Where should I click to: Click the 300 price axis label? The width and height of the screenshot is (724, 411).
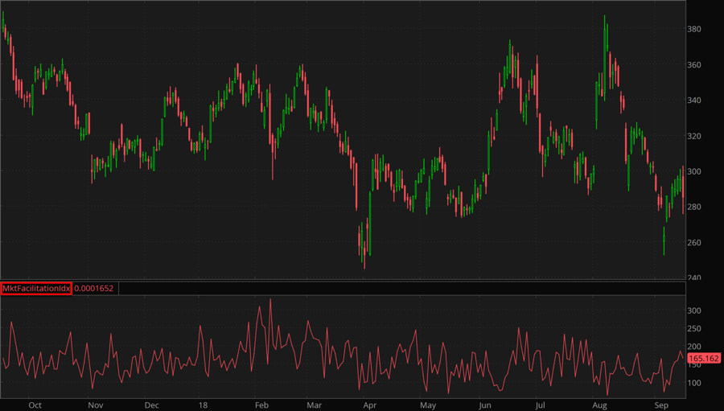point(696,171)
